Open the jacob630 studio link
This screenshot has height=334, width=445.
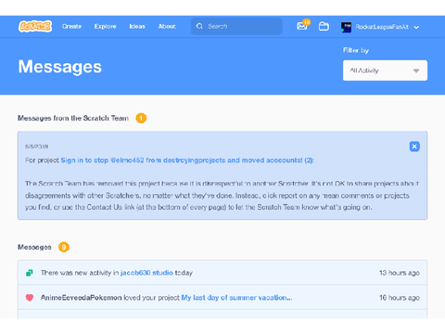146,273
